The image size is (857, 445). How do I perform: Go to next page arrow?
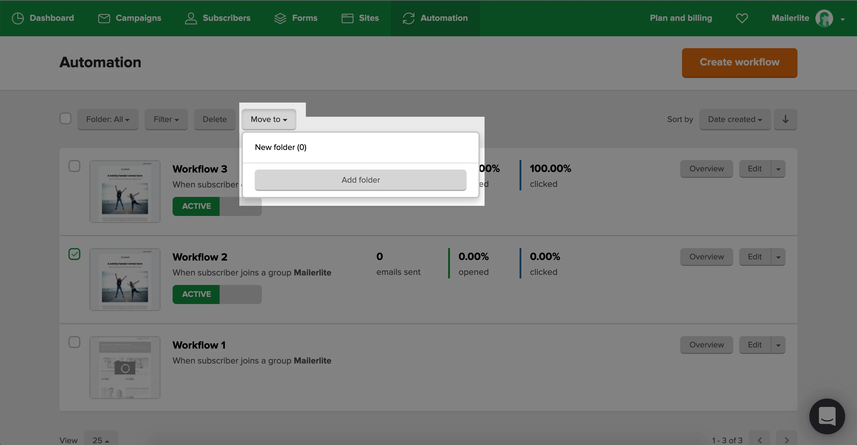point(786,440)
